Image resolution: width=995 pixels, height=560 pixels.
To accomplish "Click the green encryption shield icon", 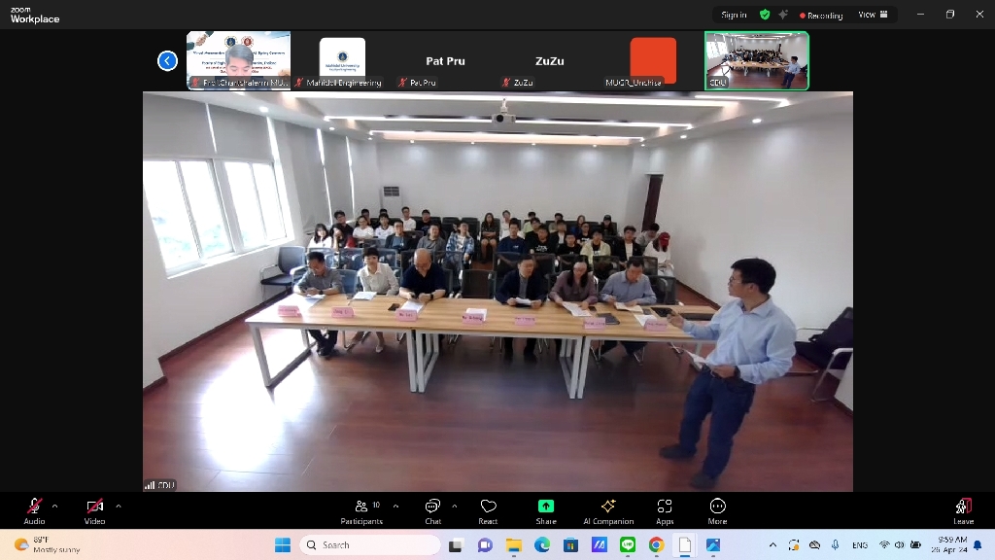I will tap(765, 15).
